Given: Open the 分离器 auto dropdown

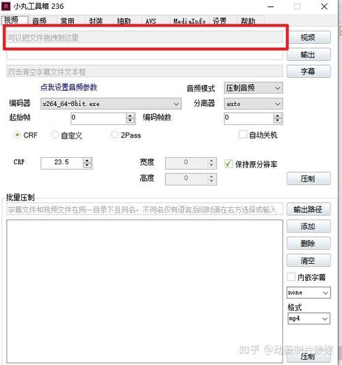Looking at the screenshot, I should click(x=254, y=104).
